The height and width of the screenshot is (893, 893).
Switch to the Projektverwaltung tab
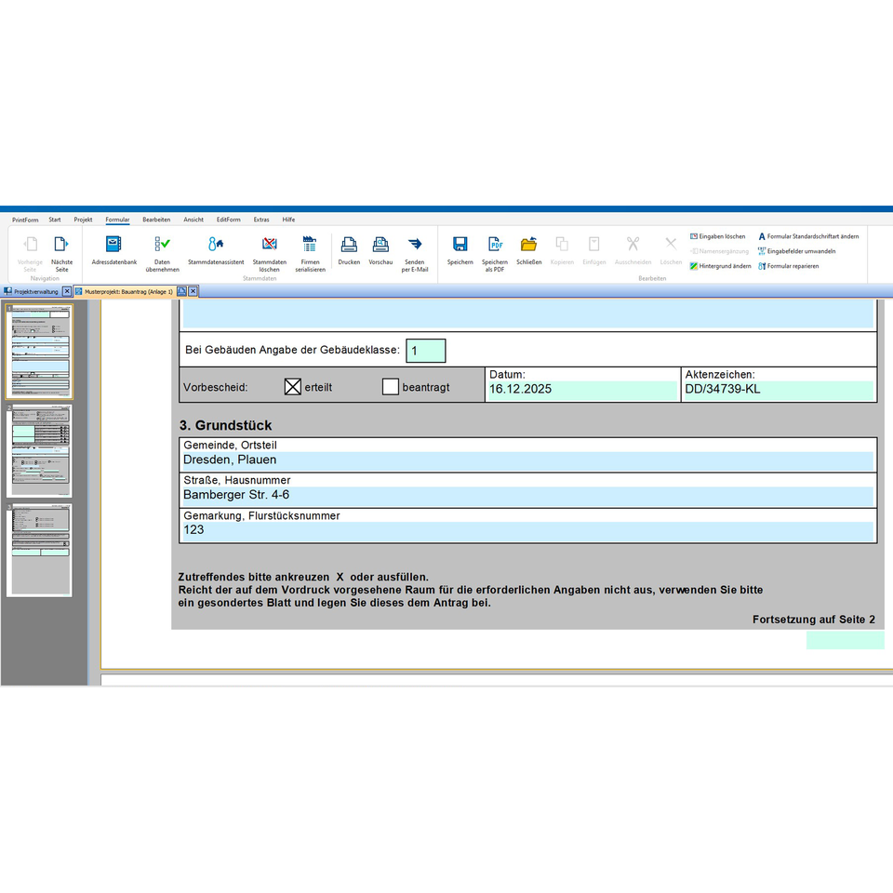(x=36, y=291)
